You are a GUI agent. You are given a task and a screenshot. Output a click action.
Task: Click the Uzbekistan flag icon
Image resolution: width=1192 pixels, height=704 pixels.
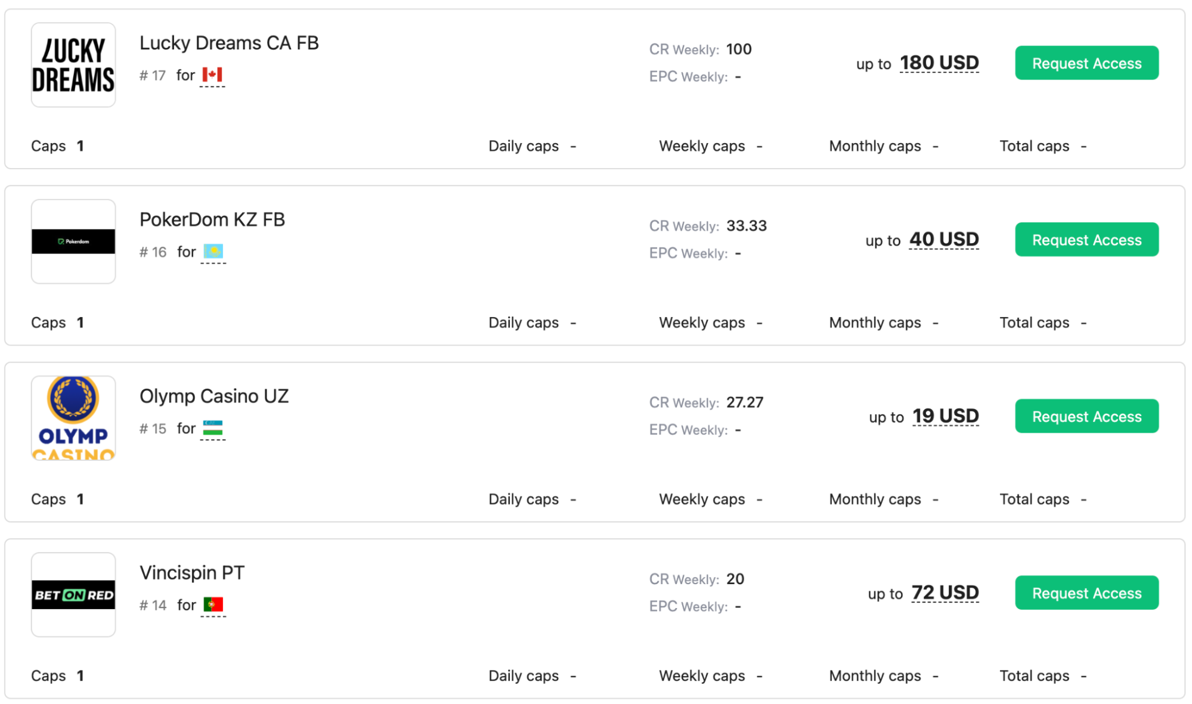213,428
